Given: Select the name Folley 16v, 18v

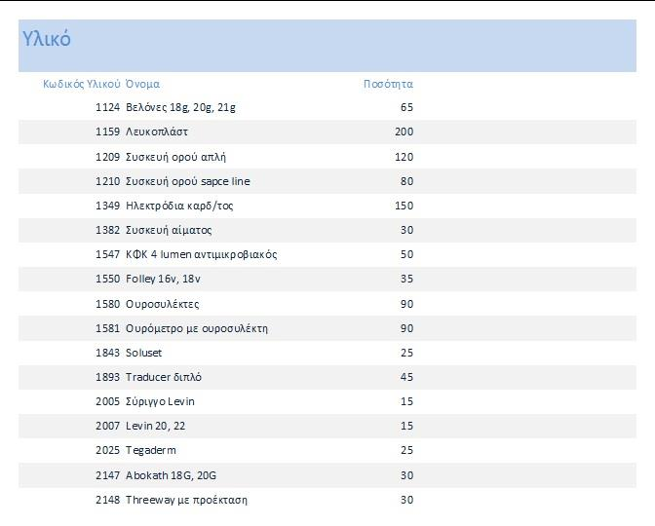Looking at the screenshot, I should (x=163, y=279).
